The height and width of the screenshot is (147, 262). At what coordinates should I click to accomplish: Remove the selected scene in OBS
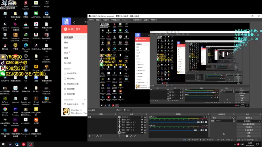pos(93,136)
